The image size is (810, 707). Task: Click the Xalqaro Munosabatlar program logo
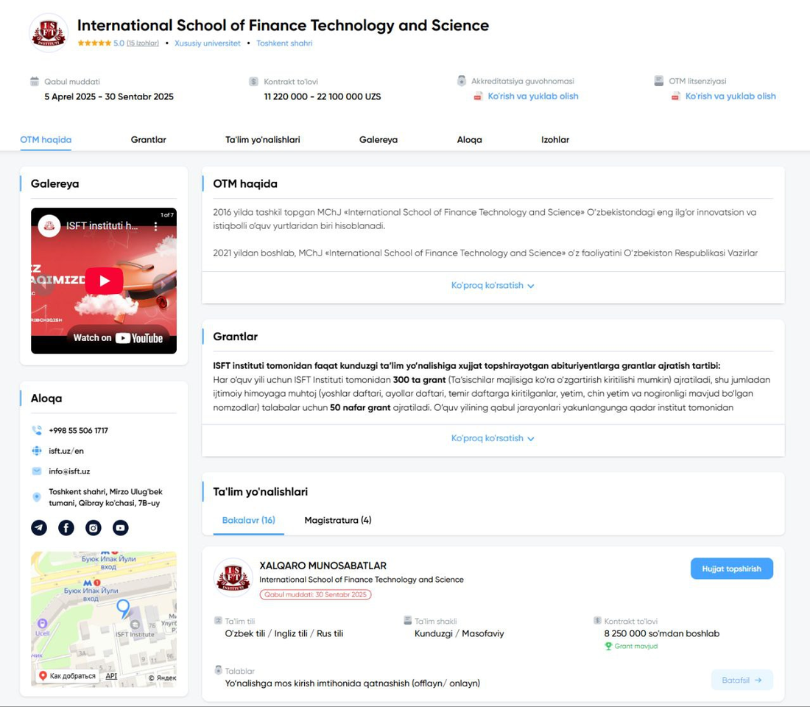233,577
